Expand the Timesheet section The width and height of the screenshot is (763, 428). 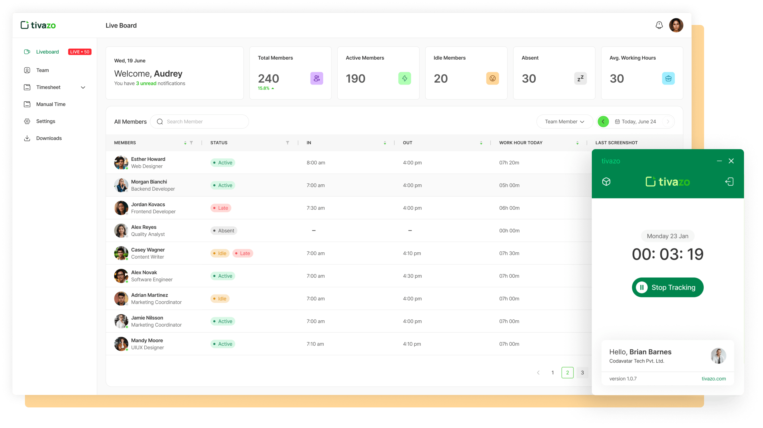[83, 87]
